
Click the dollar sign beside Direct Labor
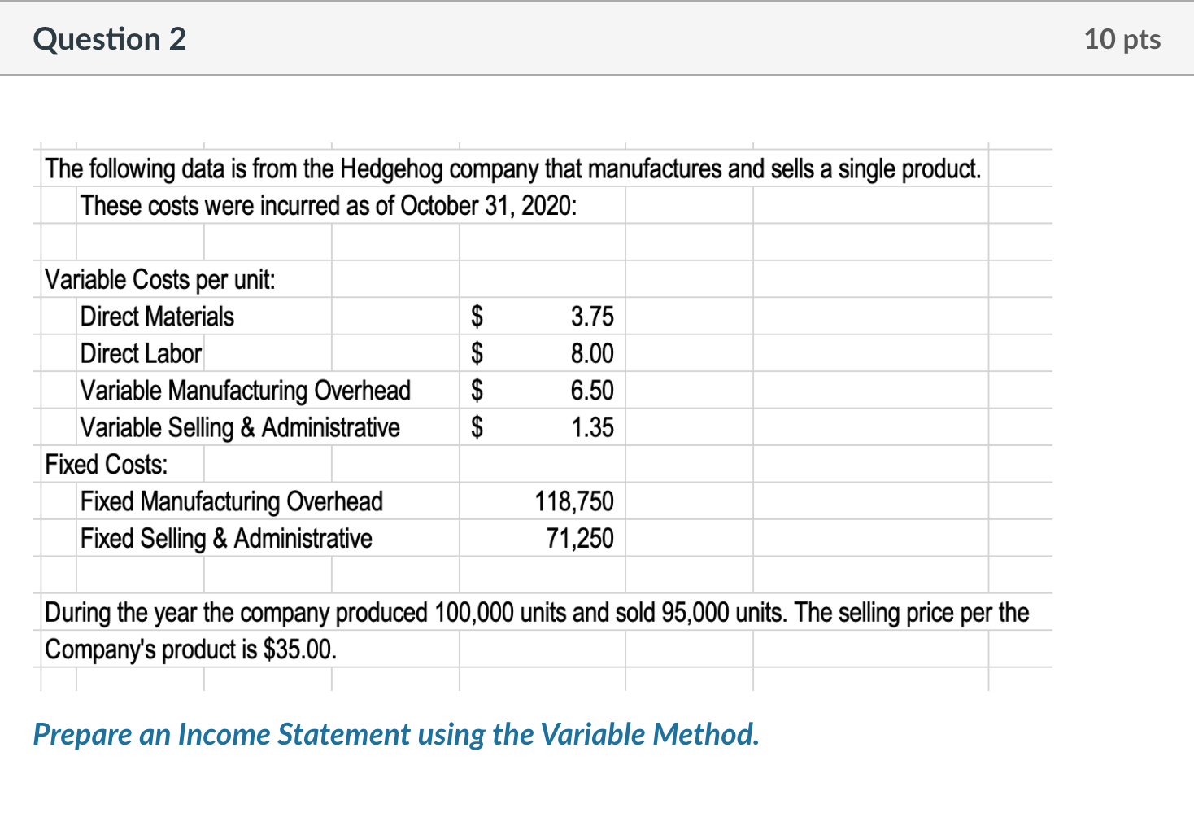point(478,353)
